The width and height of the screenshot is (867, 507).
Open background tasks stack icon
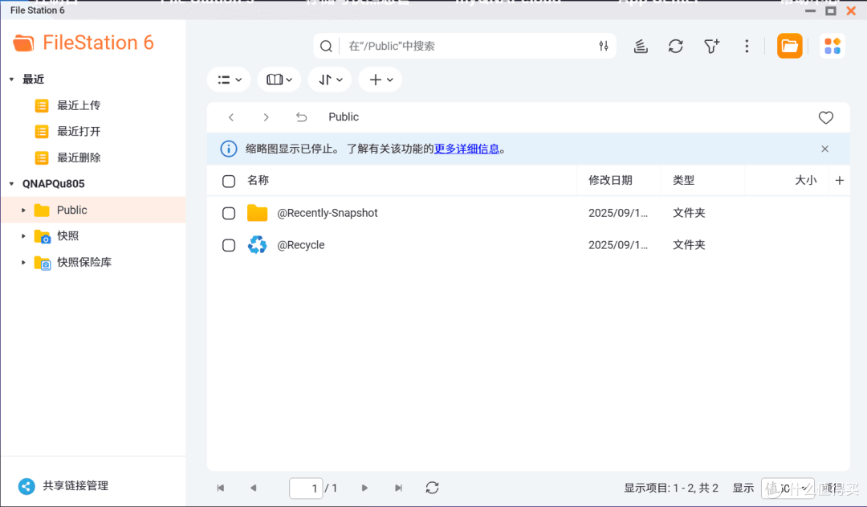(x=641, y=46)
